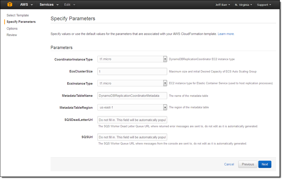Expand the MetadataTableRegion dropdown
The width and height of the screenshot is (283, 180).
[x=132, y=107]
